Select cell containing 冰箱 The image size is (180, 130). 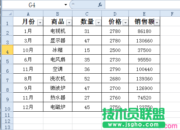[x=58, y=50]
